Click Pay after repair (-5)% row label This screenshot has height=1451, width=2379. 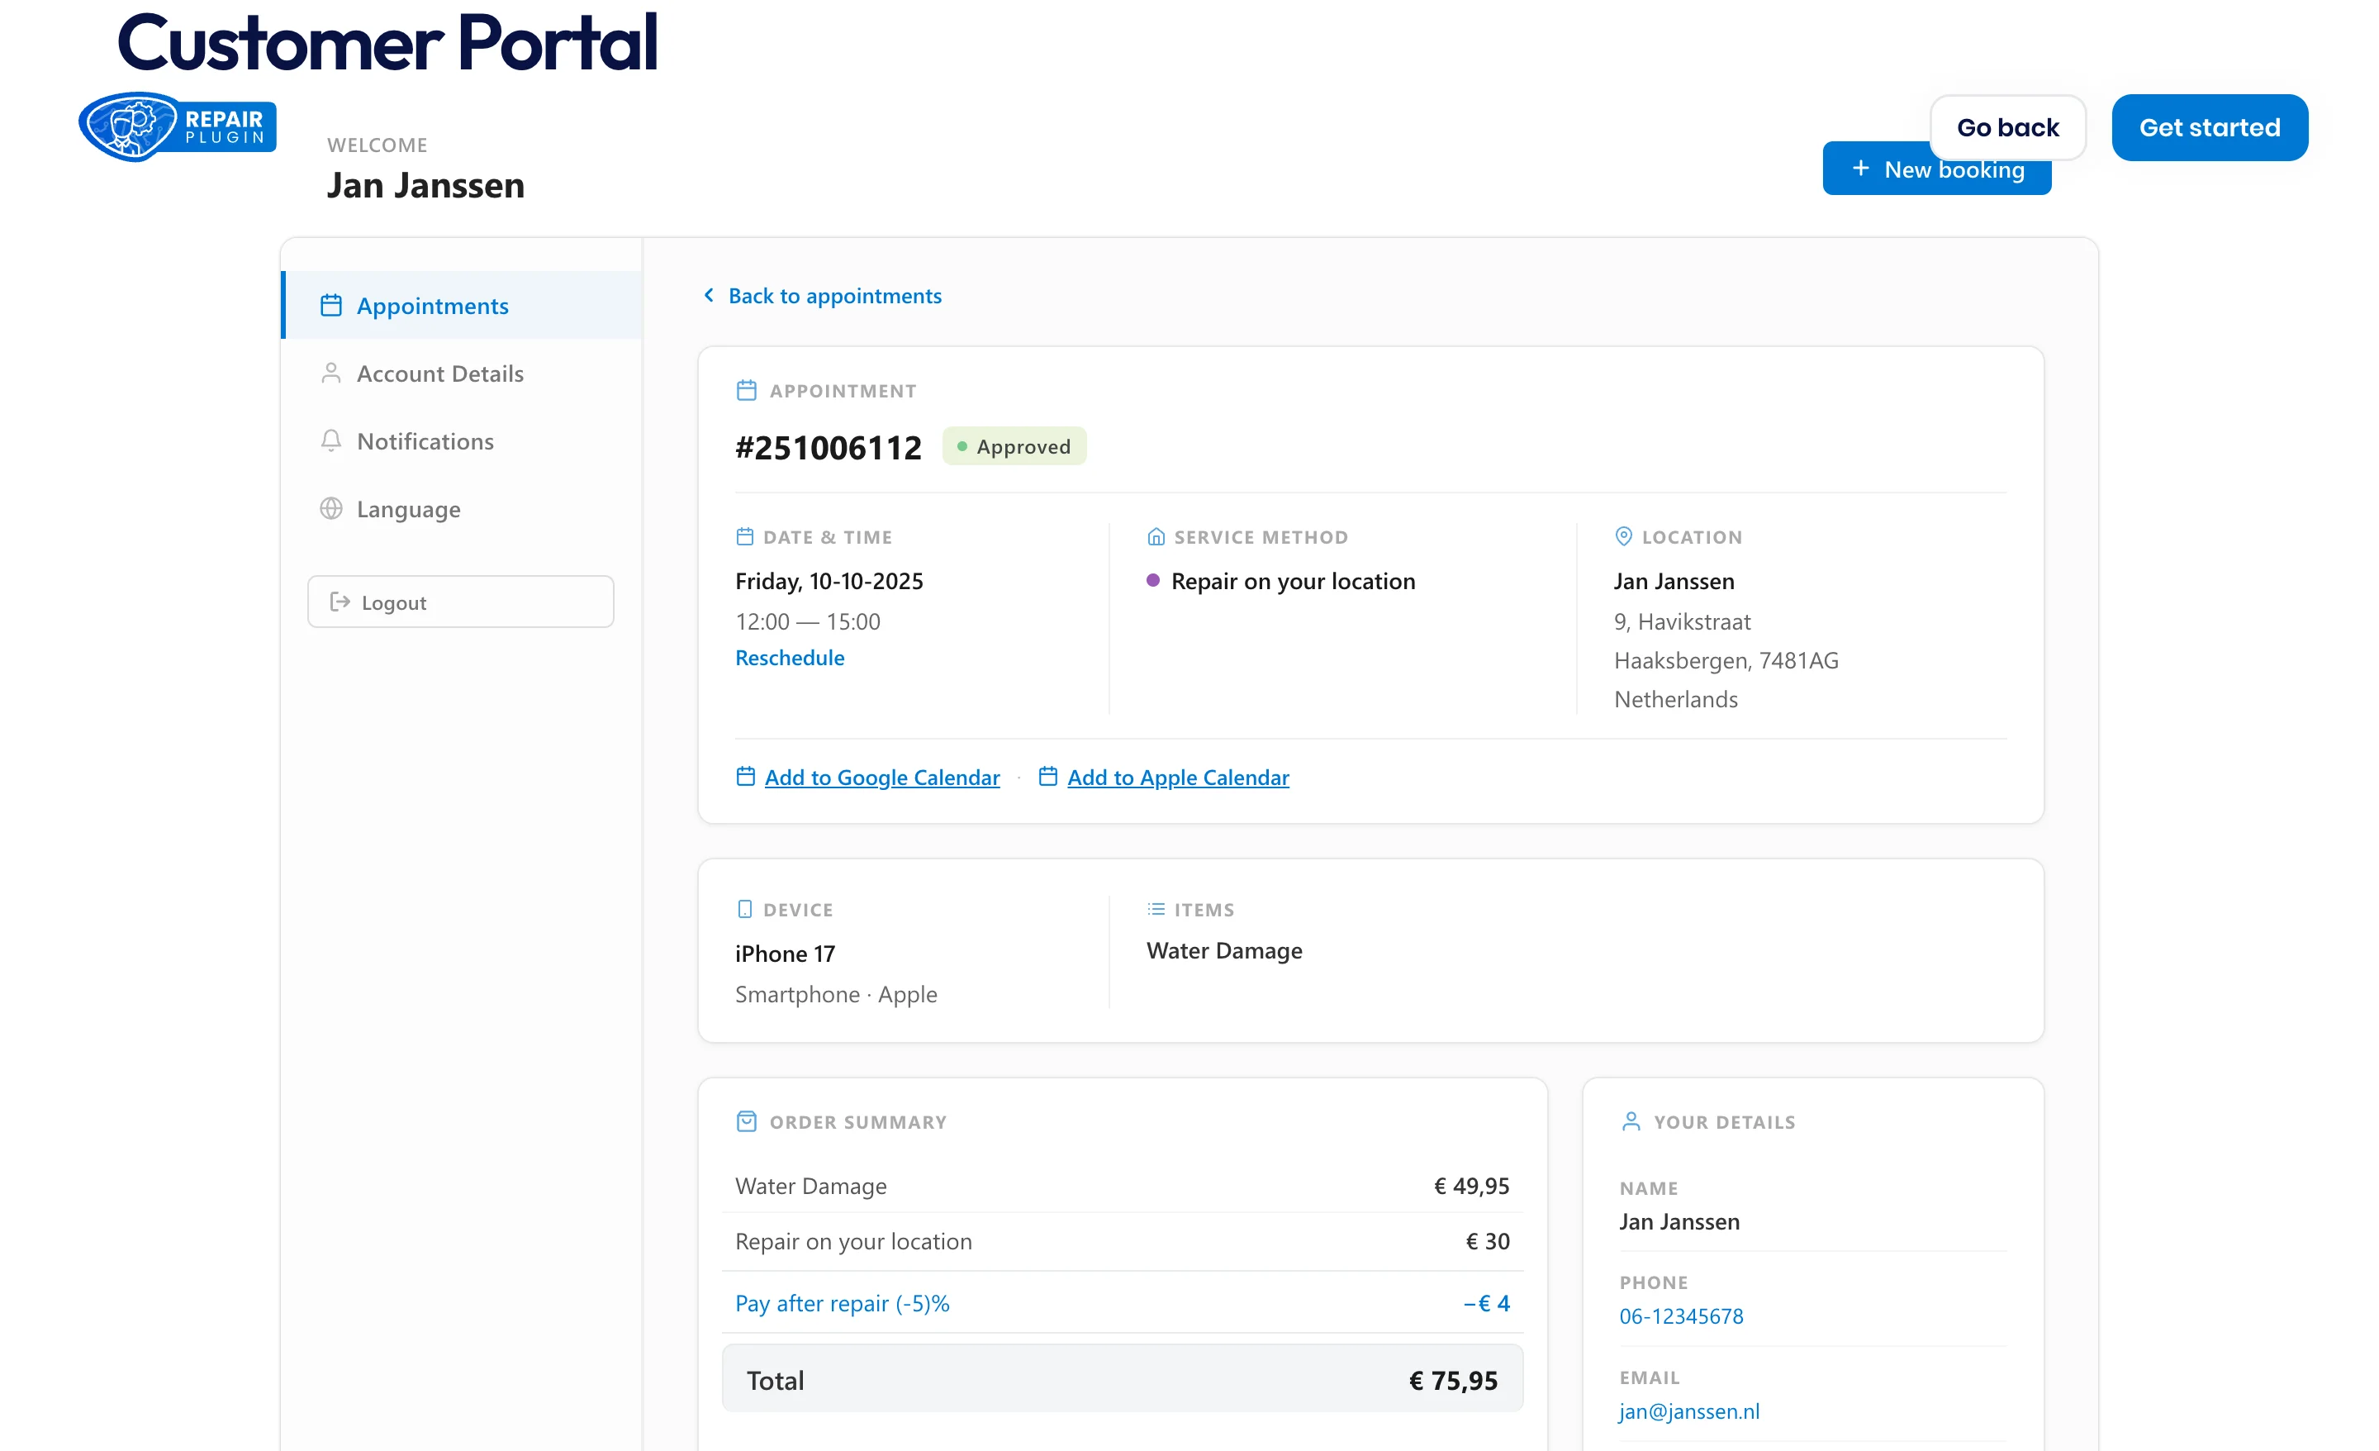click(842, 1304)
